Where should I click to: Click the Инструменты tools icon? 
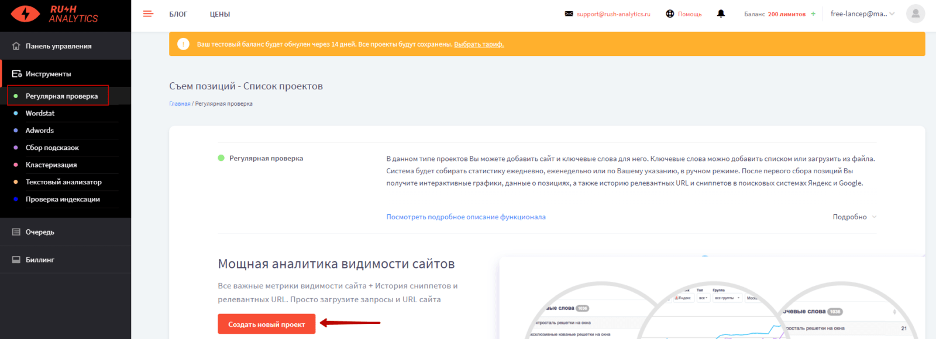point(17,74)
